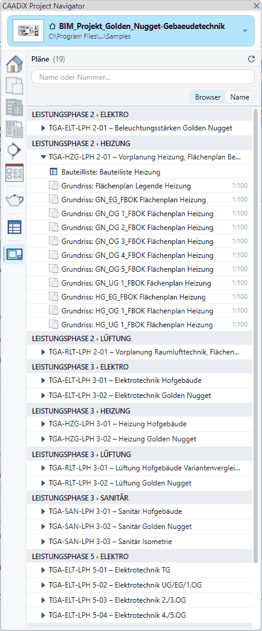Select the overlapping pages sidebar icon

point(14,86)
